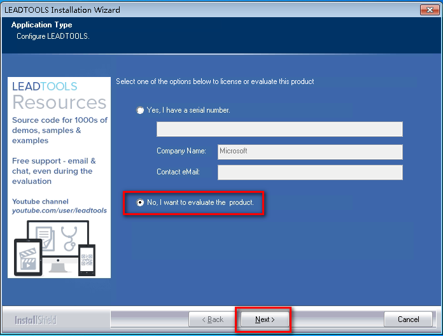The height and width of the screenshot is (336, 443).
Task: Close the LEADTOOLS Installation Wizard window
Action: tap(430, 10)
